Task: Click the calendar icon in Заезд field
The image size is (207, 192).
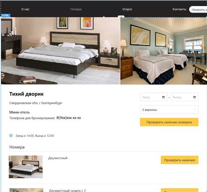Action: [x=163, y=97]
